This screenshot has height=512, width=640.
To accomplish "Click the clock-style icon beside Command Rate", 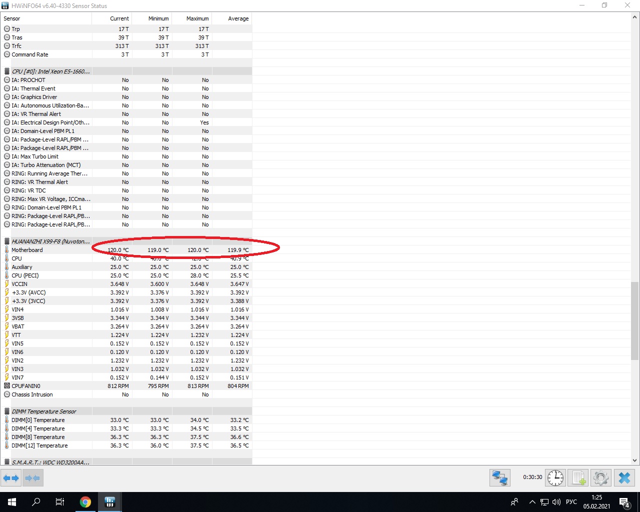I will point(6,54).
